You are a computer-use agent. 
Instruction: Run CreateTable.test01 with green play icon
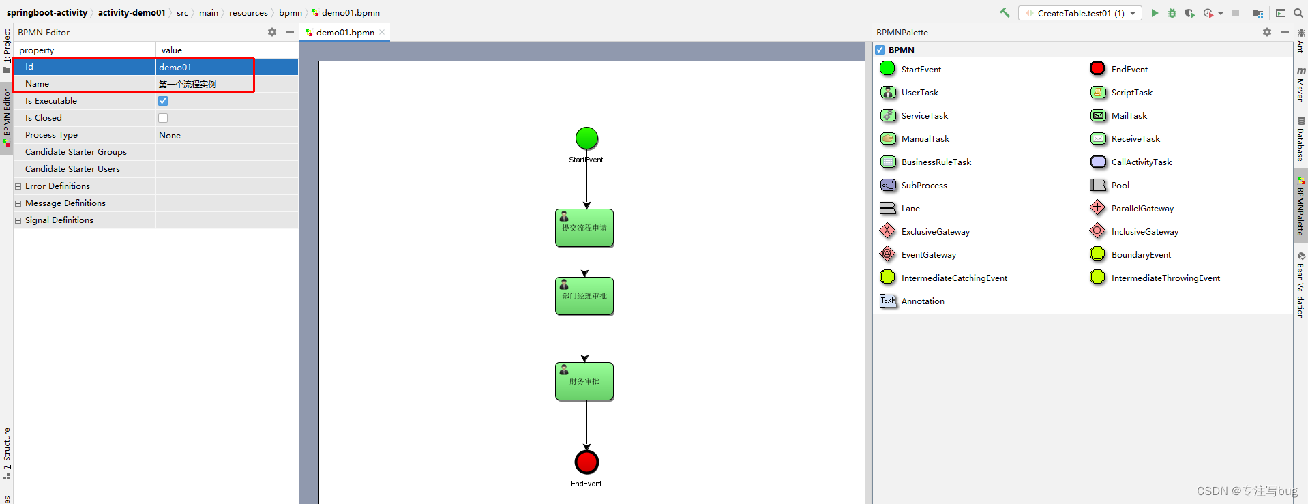[1155, 13]
